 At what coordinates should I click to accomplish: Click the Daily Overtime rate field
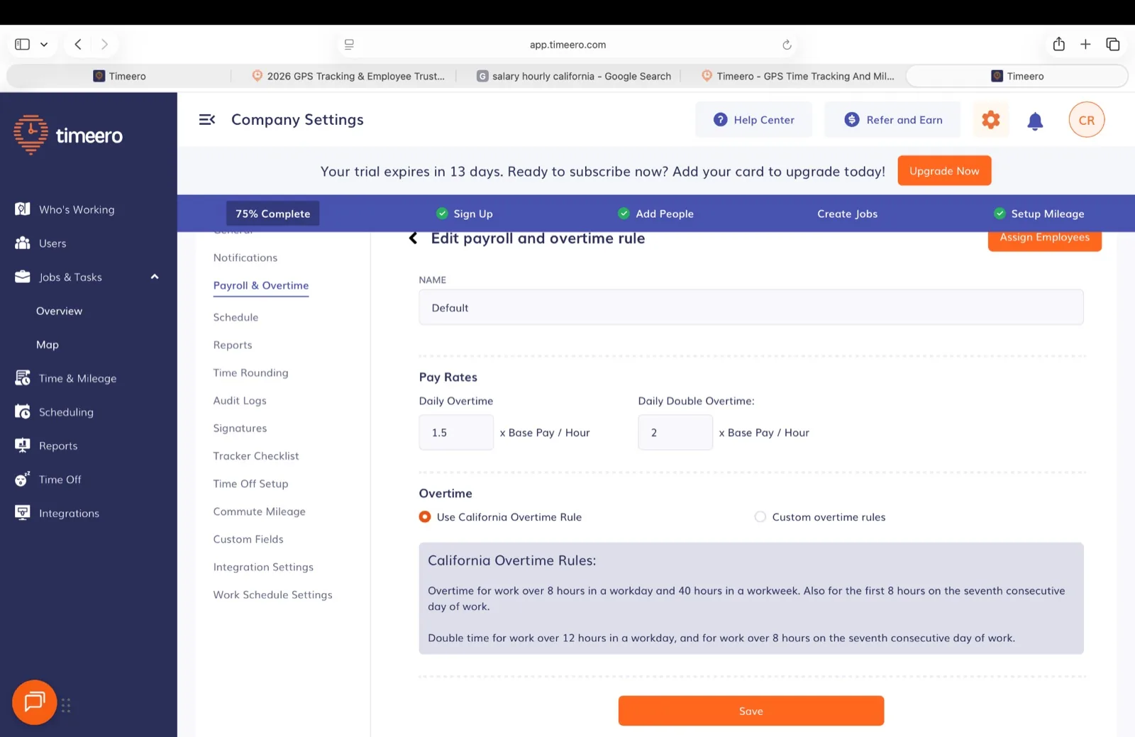(455, 433)
